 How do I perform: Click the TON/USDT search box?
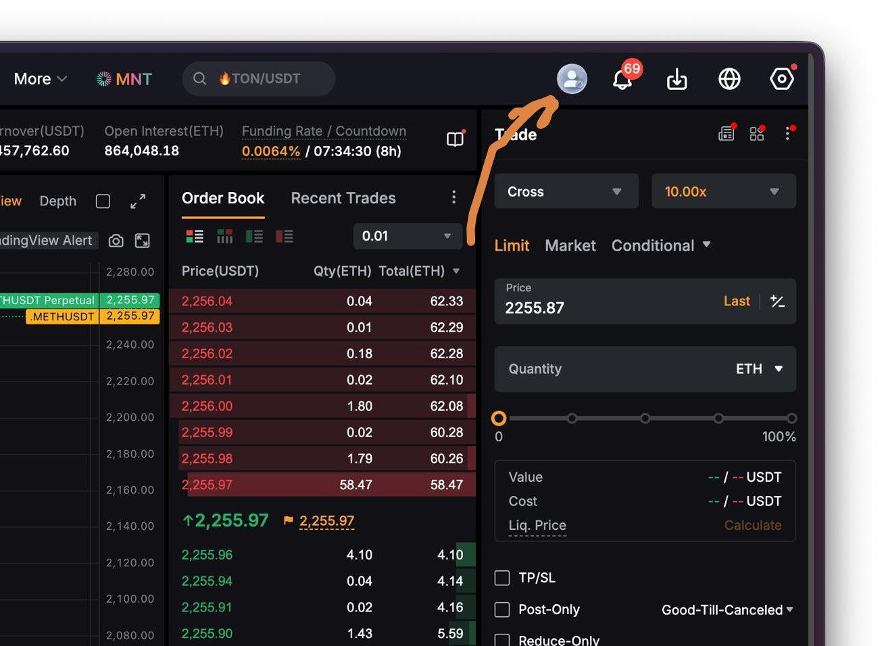point(259,79)
